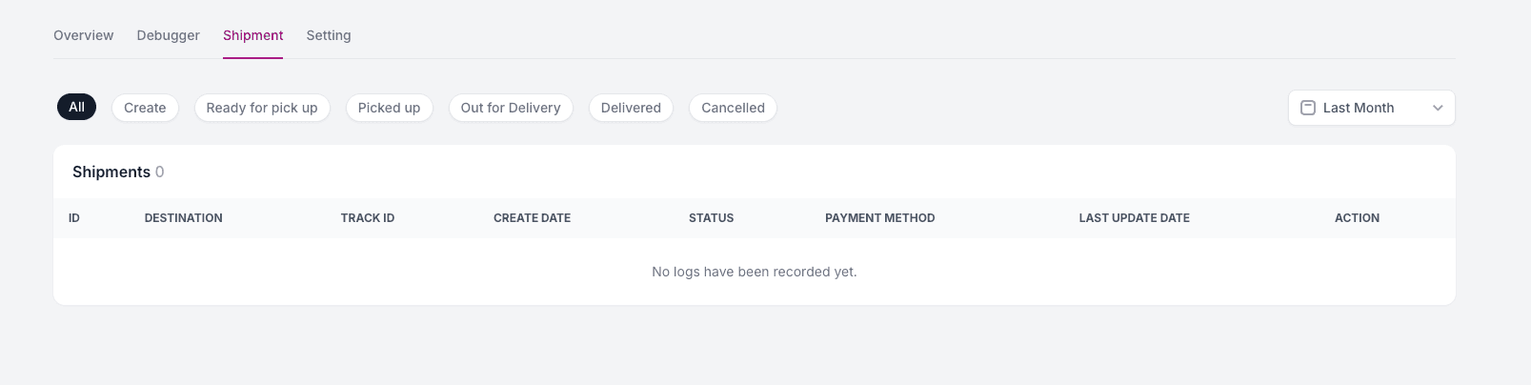Viewport: 1531px width, 385px height.
Task: Show Out for Delivery shipments
Action: (x=511, y=108)
